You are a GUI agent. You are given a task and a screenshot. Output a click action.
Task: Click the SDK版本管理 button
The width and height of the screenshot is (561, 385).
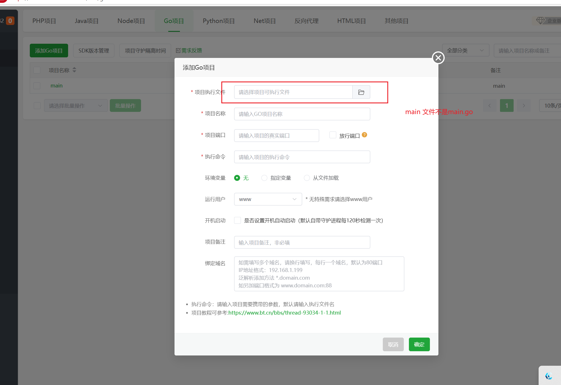tap(94, 51)
